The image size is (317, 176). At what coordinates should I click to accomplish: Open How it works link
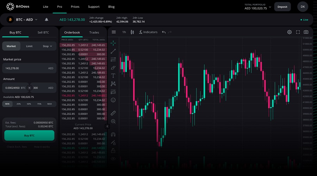[x=42, y=147]
